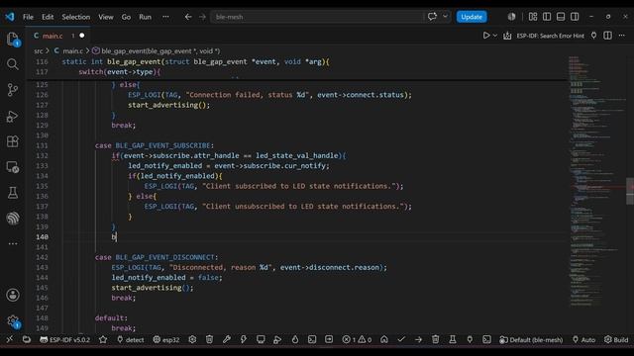Click the monitor device icon in status bar
Image resolution: width=634 pixels, height=356 pixels.
pyautogui.click(x=261, y=339)
